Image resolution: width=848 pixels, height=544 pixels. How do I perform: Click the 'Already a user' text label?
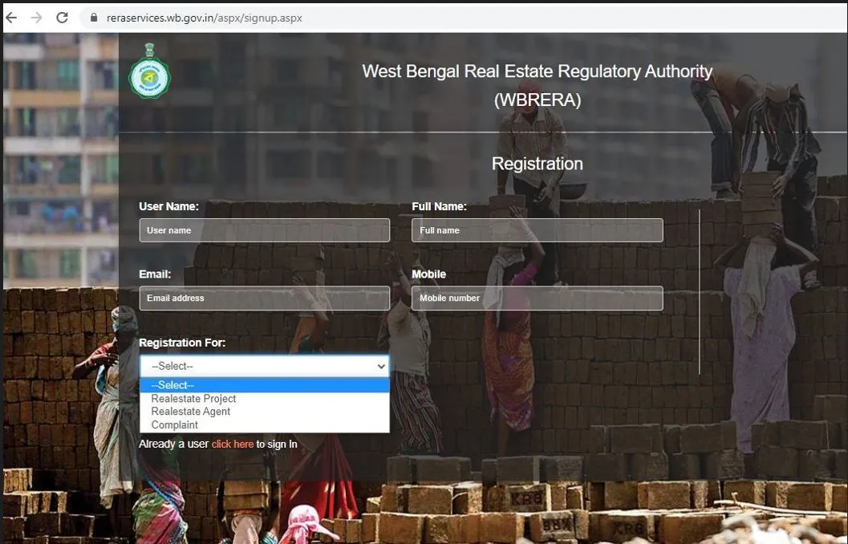(171, 444)
